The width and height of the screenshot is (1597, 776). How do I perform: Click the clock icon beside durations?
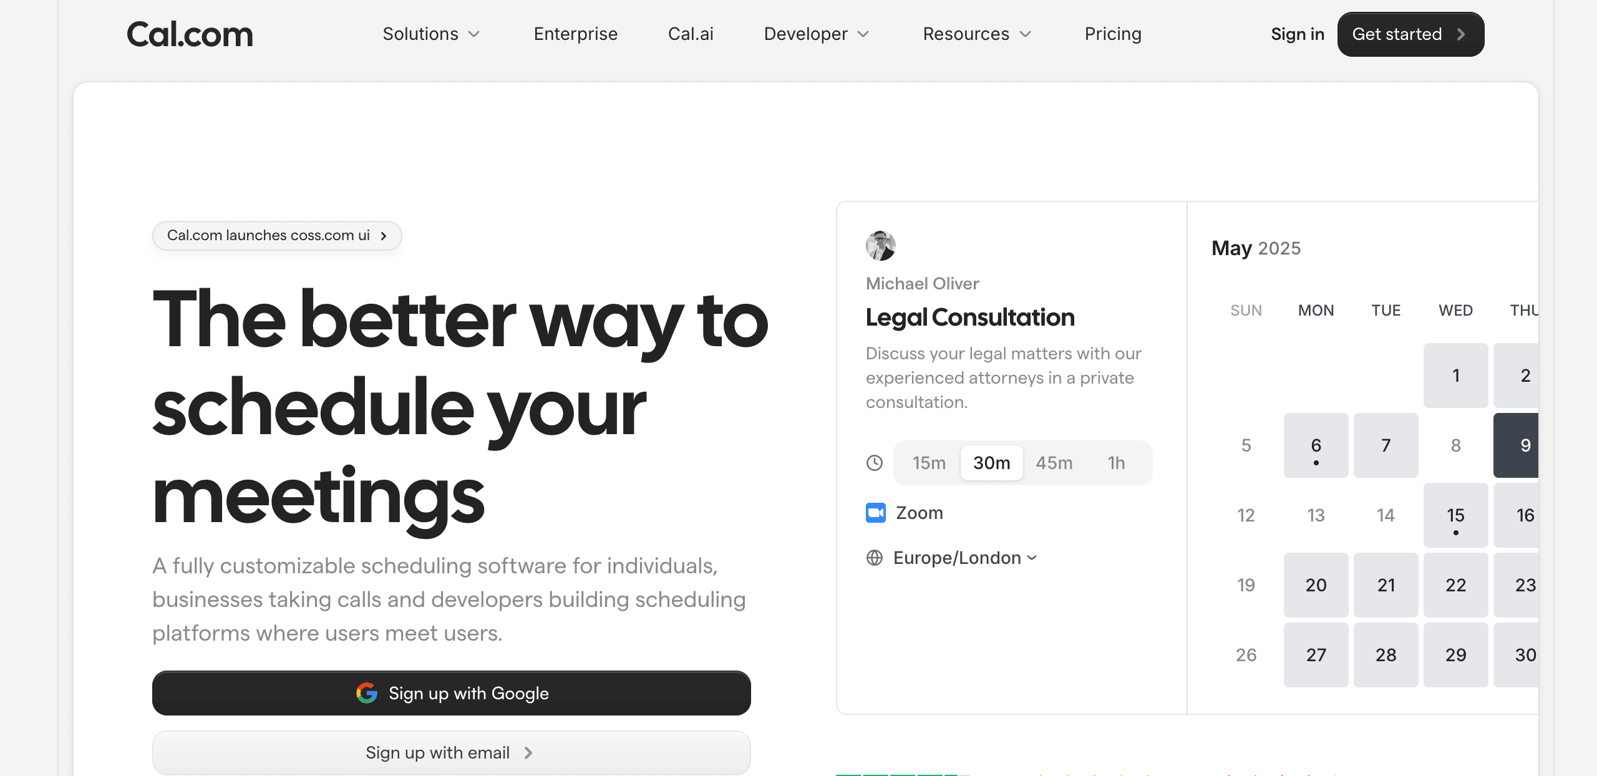(x=875, y=463)
